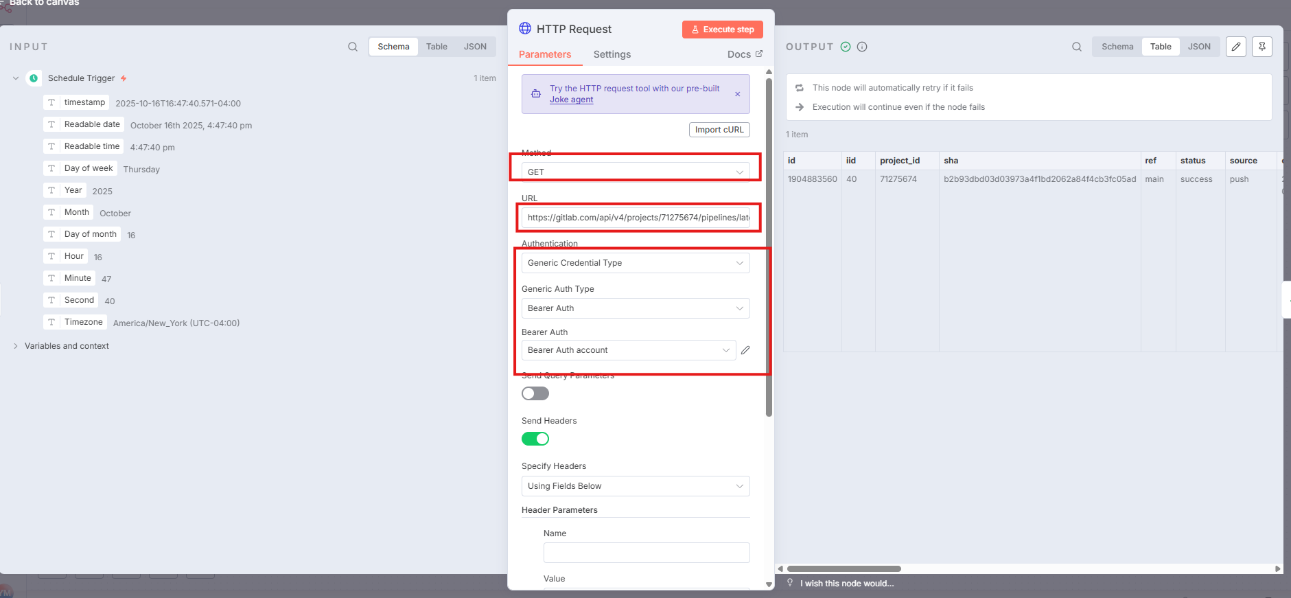Viewport: 1291px width, 598px height.
Task: Disable the Send Headers toggle
Action: coord(535,439)
